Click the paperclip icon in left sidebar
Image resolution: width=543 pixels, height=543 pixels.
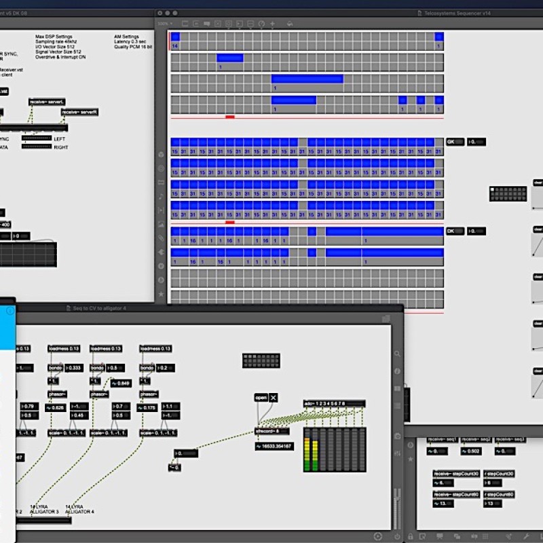[x=161, y=238]
